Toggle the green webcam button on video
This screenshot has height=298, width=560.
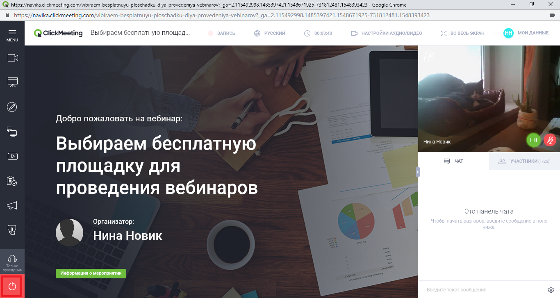coord(533,140)
